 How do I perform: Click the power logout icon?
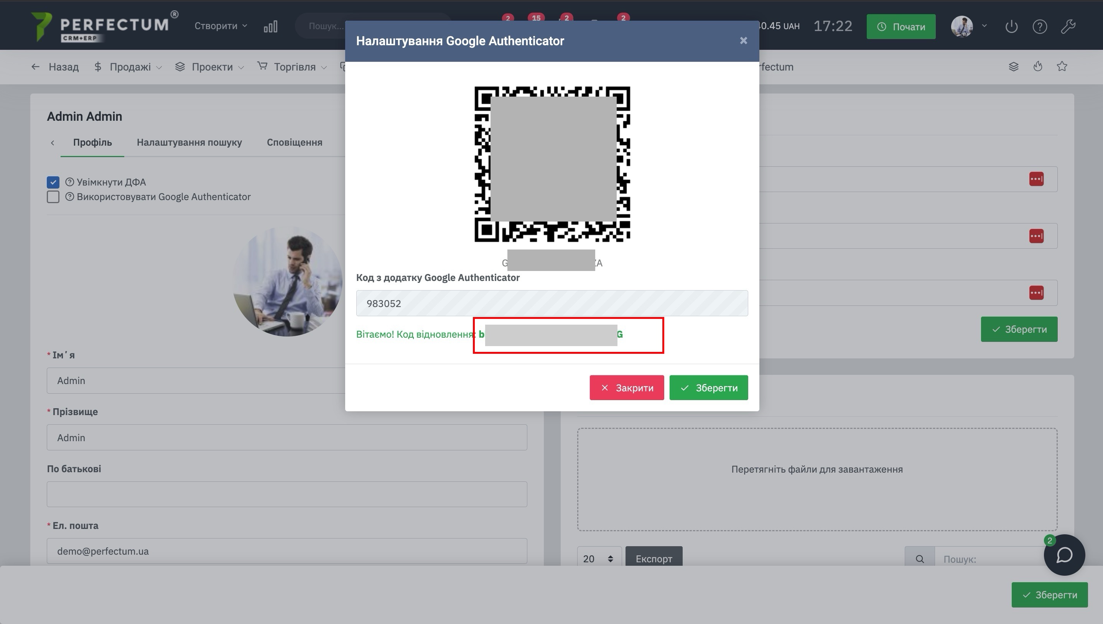click(x=1011, y=26)
